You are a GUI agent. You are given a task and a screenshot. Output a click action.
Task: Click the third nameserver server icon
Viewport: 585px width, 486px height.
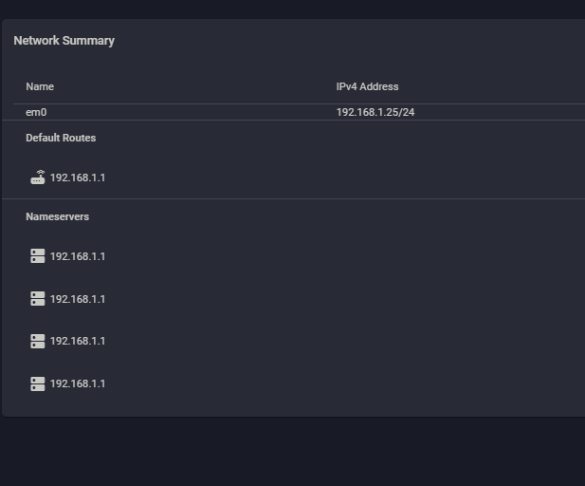[38, 341]
